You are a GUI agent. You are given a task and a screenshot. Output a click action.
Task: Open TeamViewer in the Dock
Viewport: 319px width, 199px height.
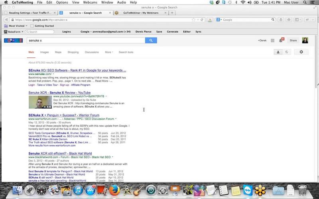click(x=248, y=191)
